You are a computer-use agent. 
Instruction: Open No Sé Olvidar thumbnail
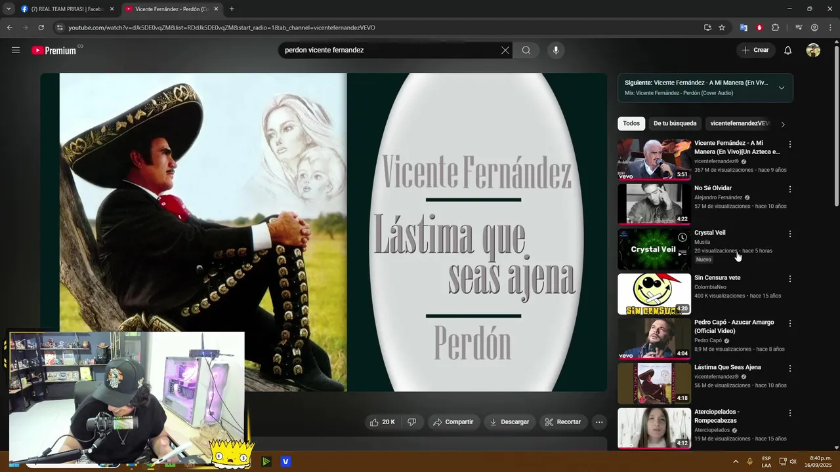pos(654,204)
